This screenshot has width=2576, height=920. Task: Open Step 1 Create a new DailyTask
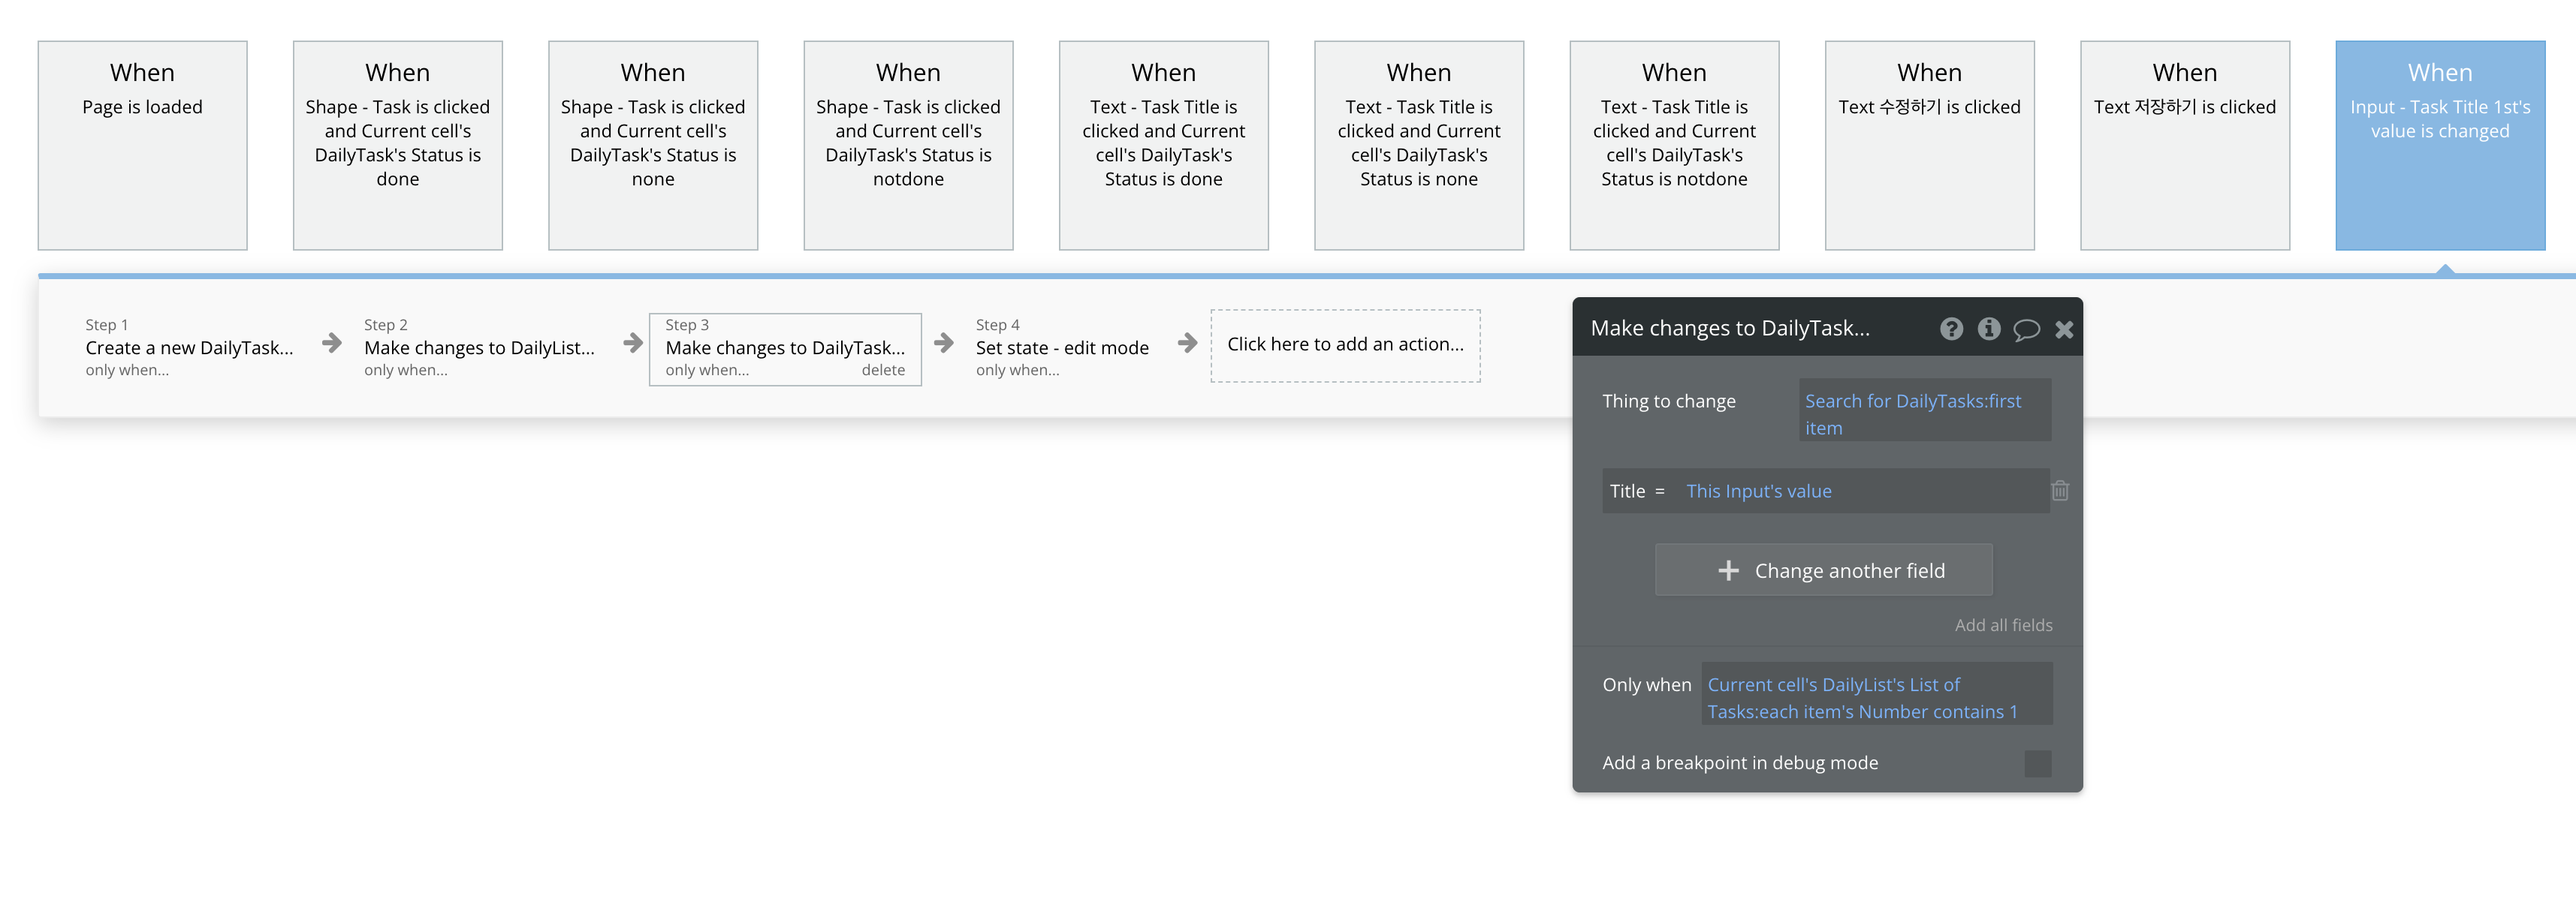click(189, 347)
